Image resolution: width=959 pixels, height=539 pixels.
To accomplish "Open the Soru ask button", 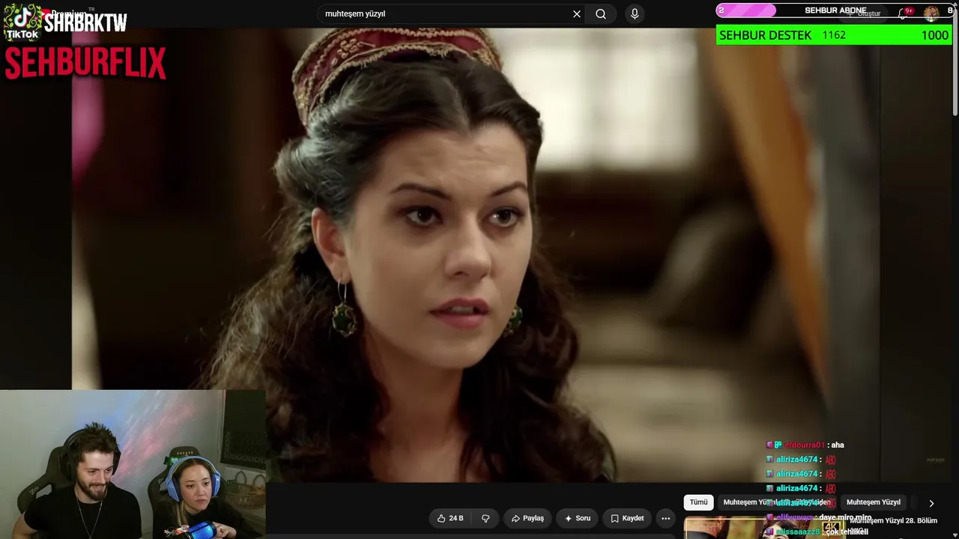I will click(x=578, y=518).
